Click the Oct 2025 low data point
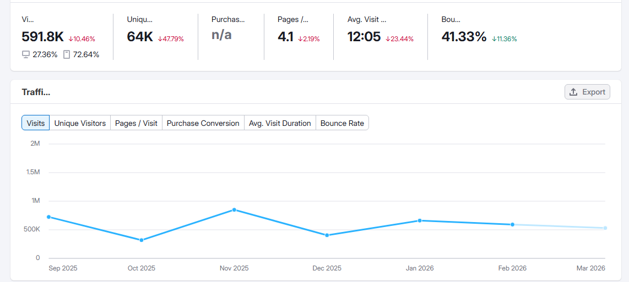629x282 pixels. click(142, 240)
